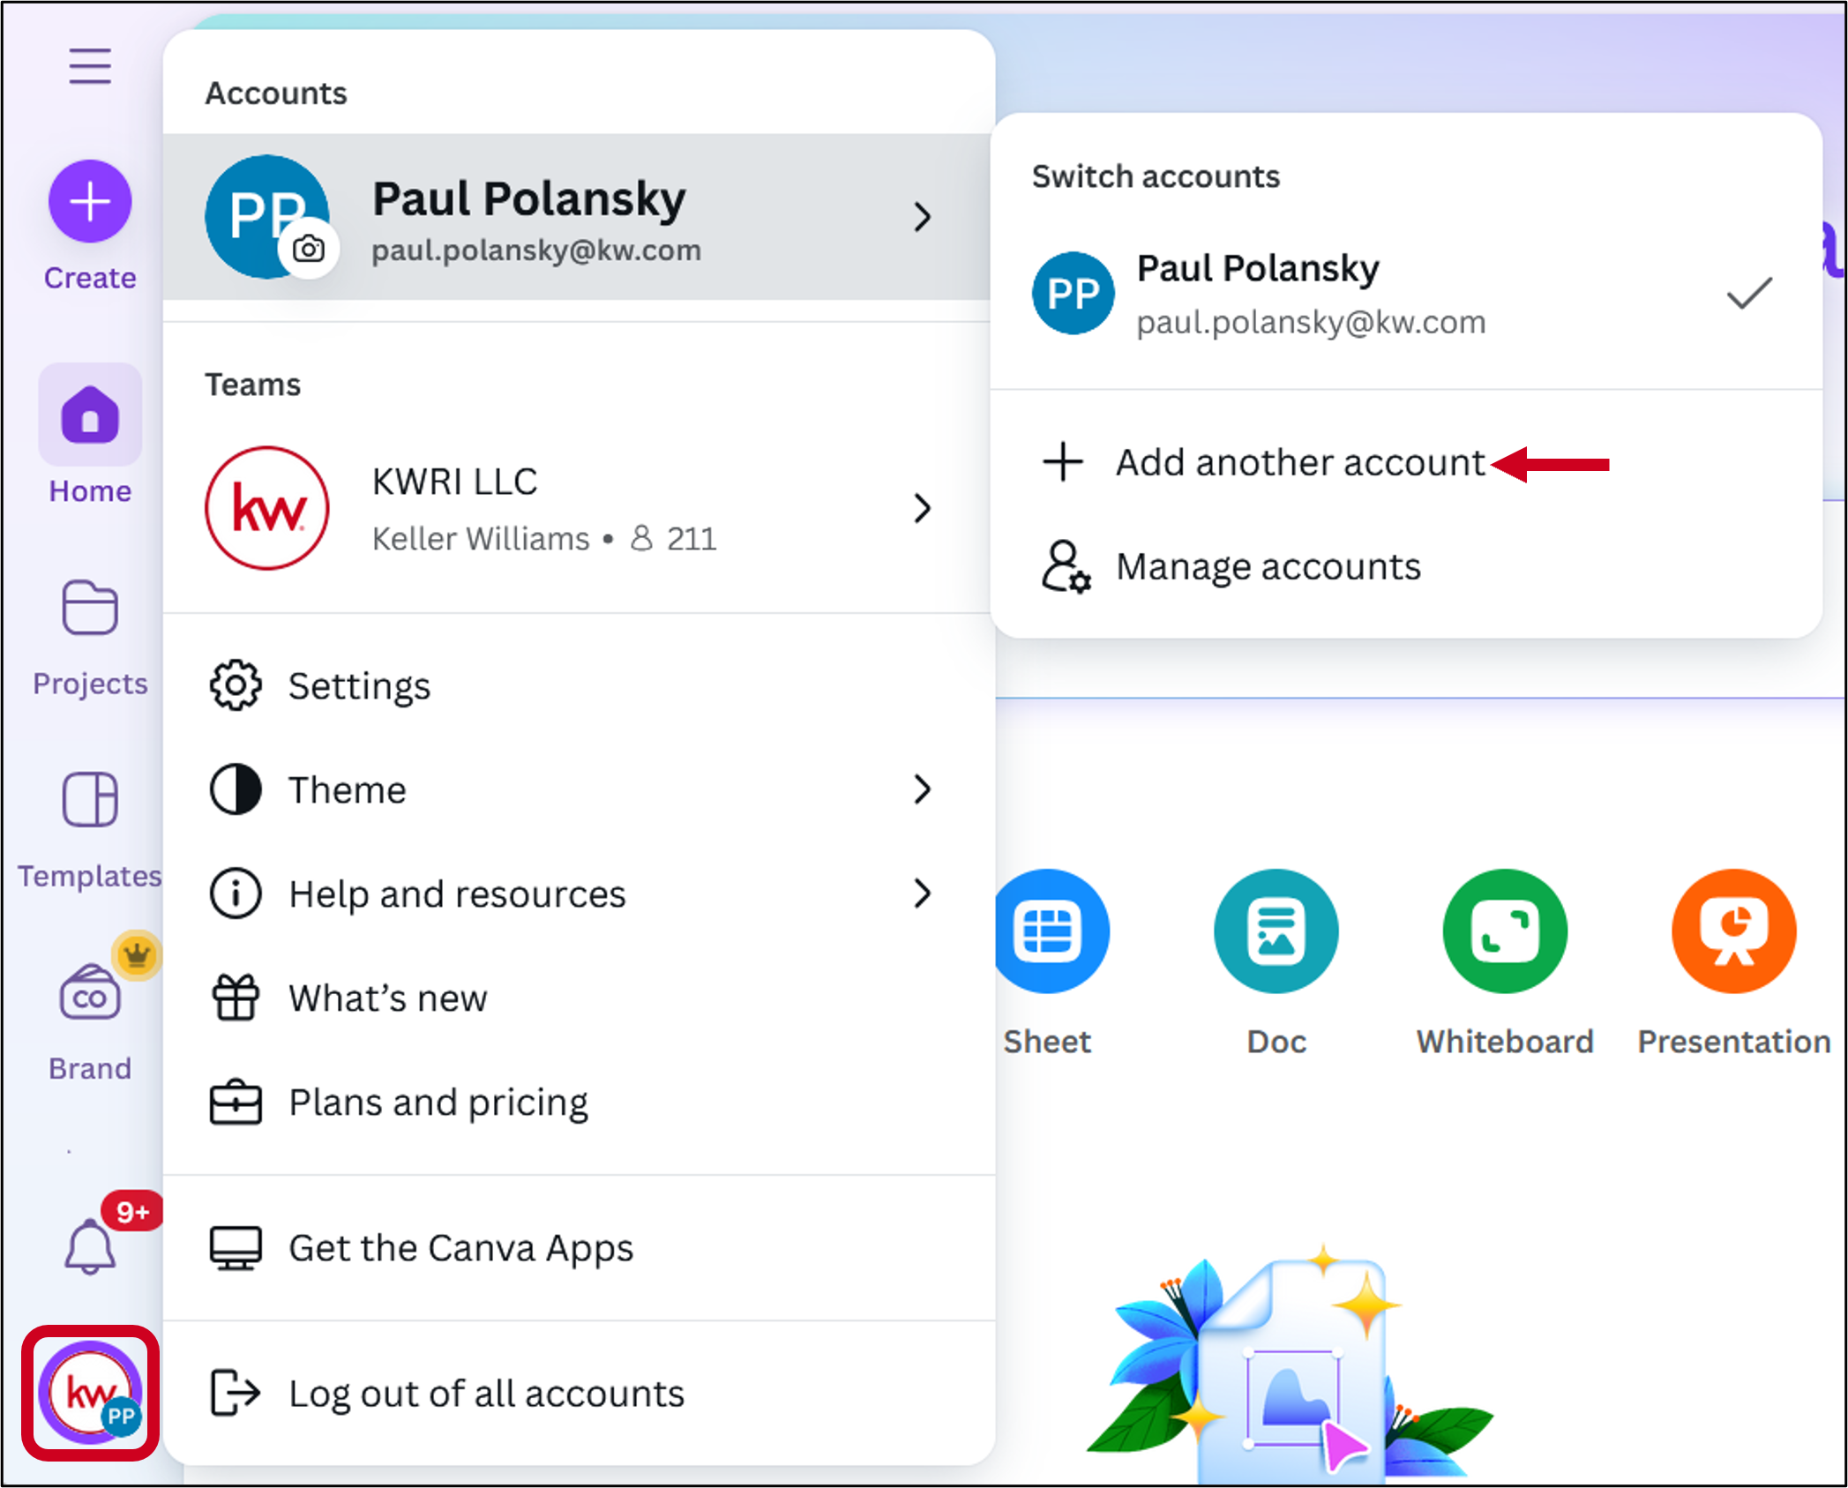This screenshot has height=1488, width=1848.
Task: Click the purple Create plus button
Action: click(90, 202)
